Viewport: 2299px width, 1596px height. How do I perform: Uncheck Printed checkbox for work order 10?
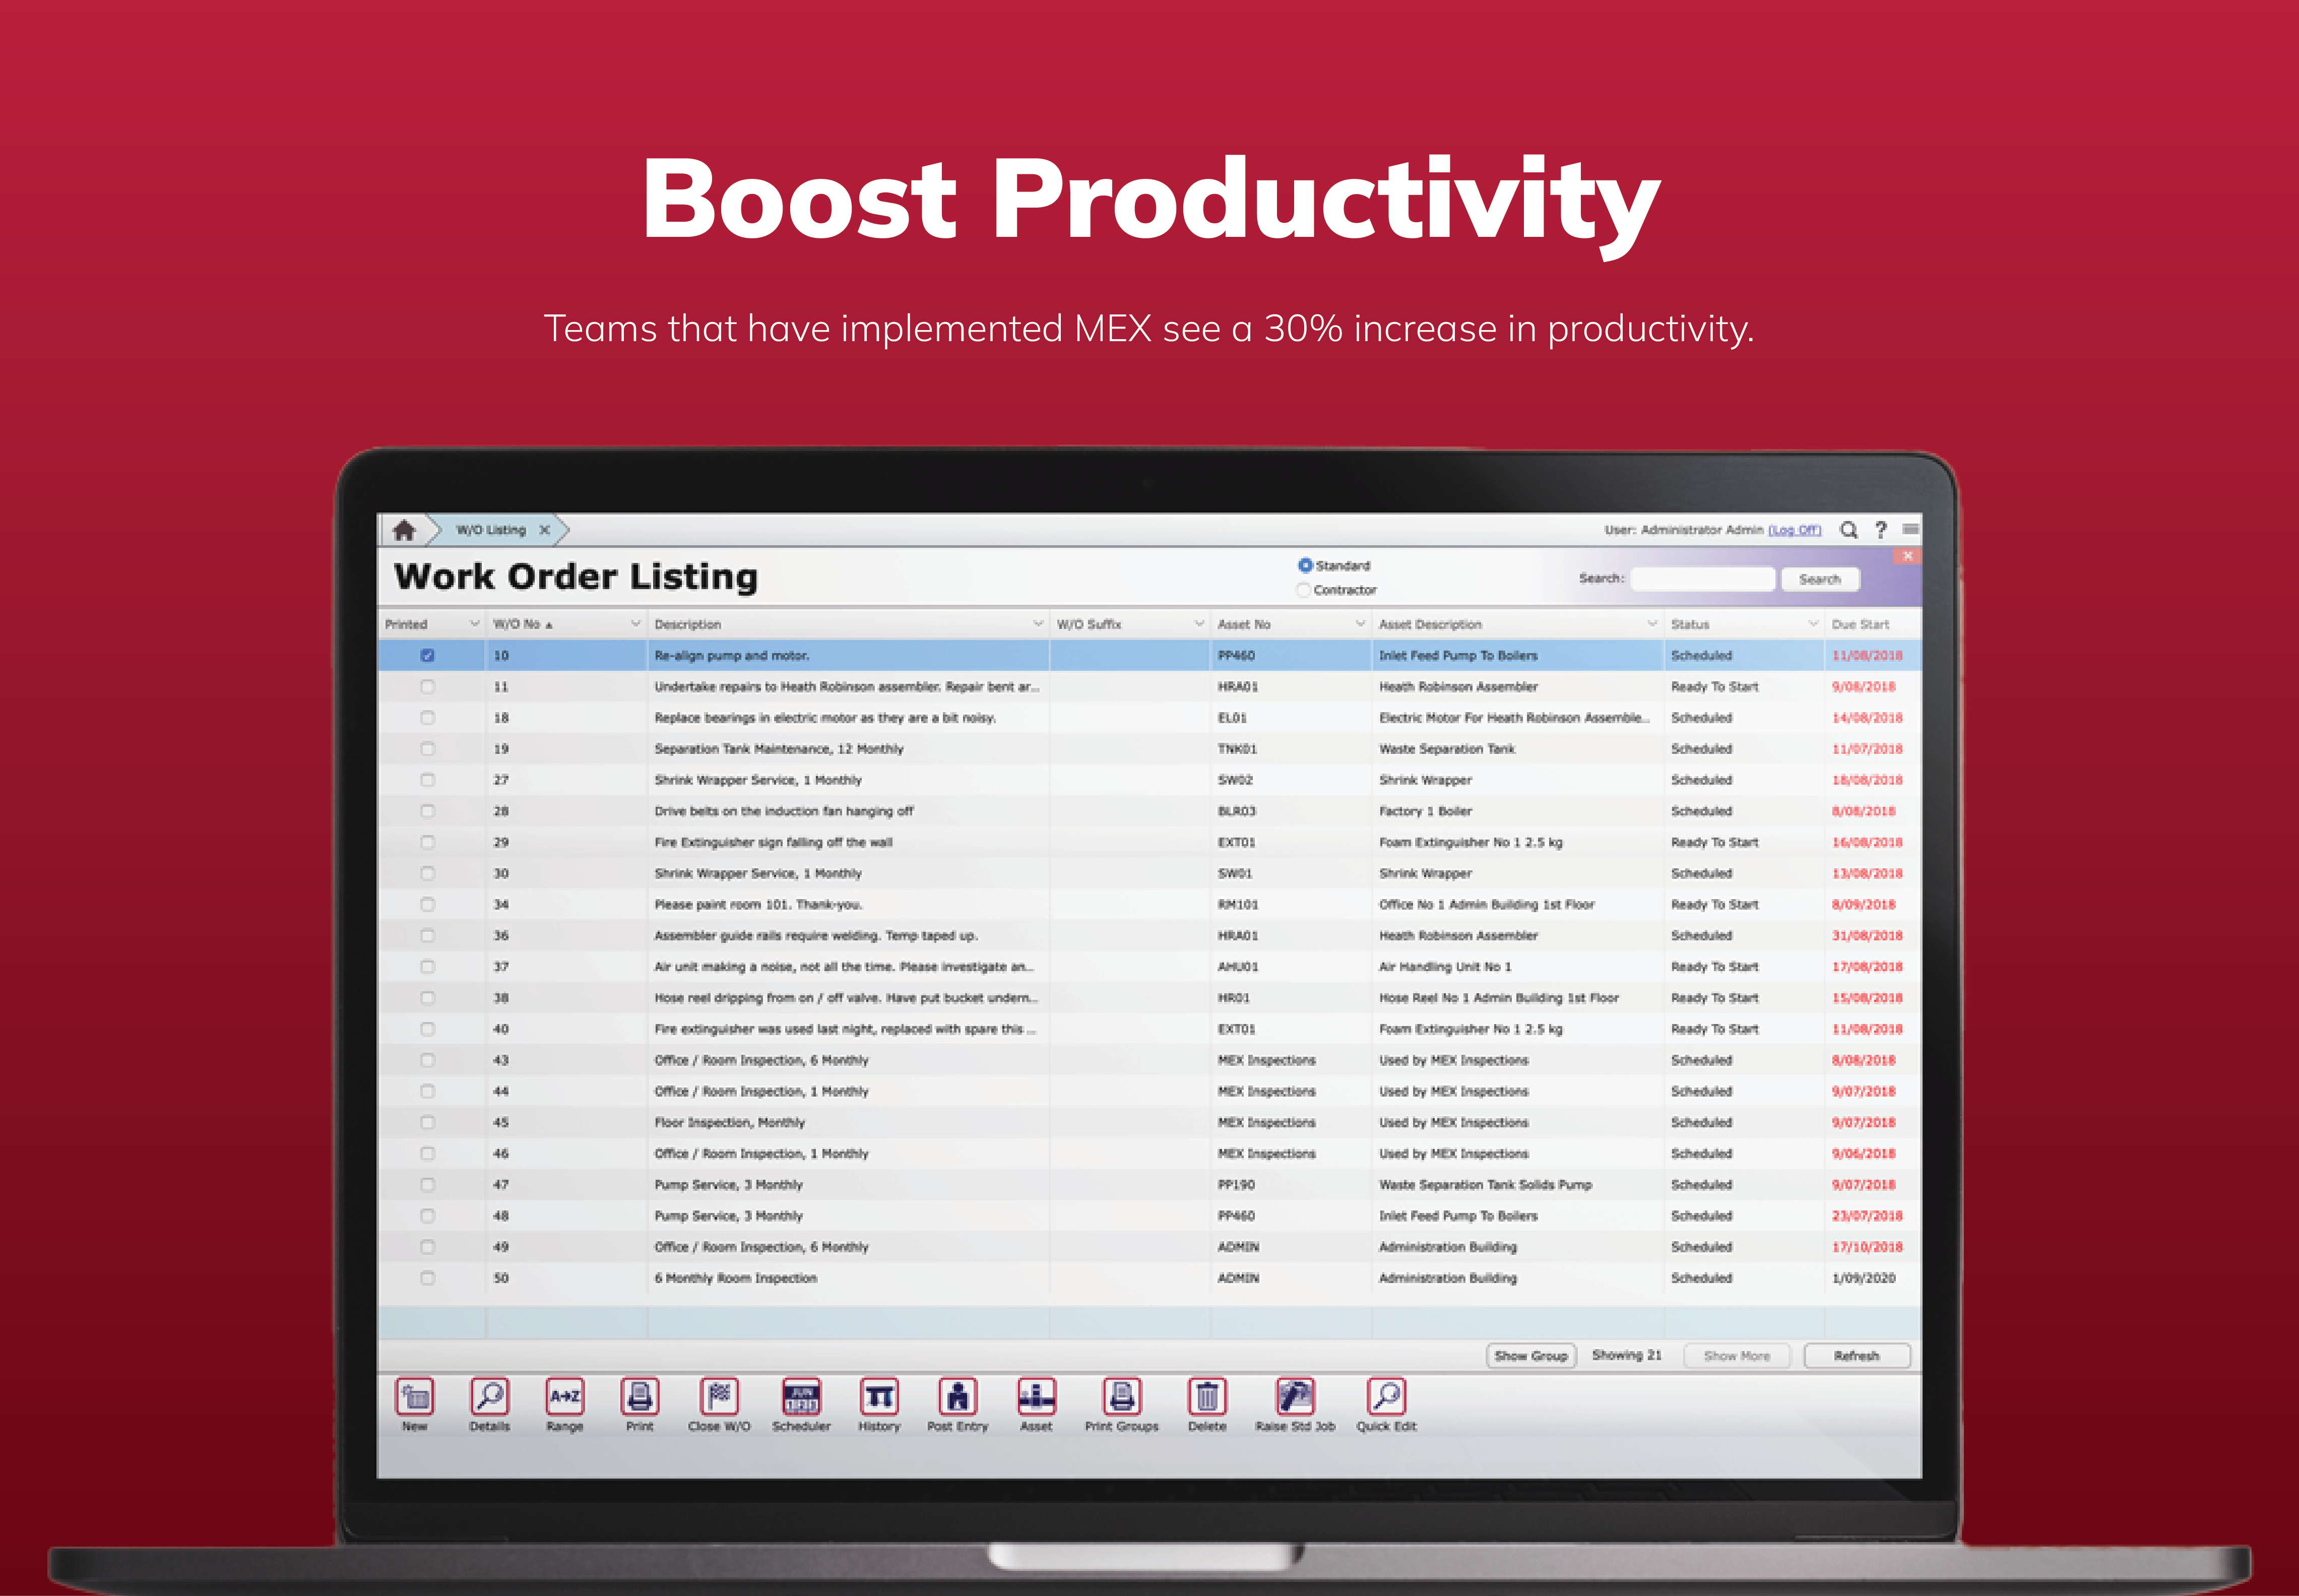pyautogui.click(x=427, y=656)
